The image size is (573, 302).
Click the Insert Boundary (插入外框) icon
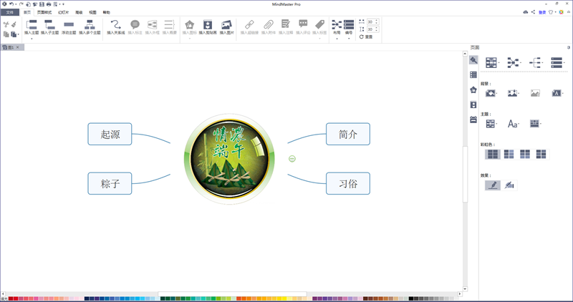click(x=152, y=24)
